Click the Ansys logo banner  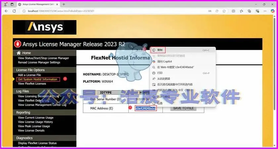coord(44,27)
